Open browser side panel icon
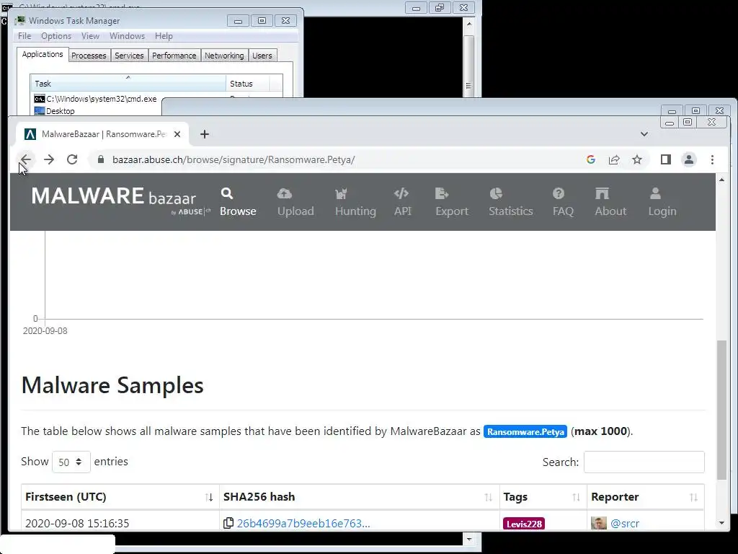The image size is (738, 554). point(665,159)
